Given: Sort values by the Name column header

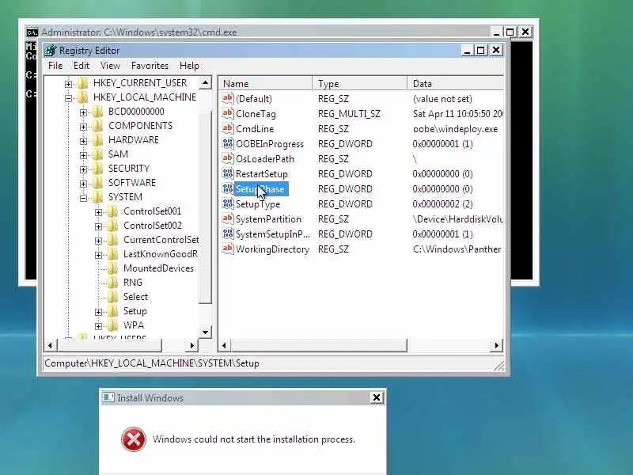Looking at the screenshot, I should click(x=265, y=84).
